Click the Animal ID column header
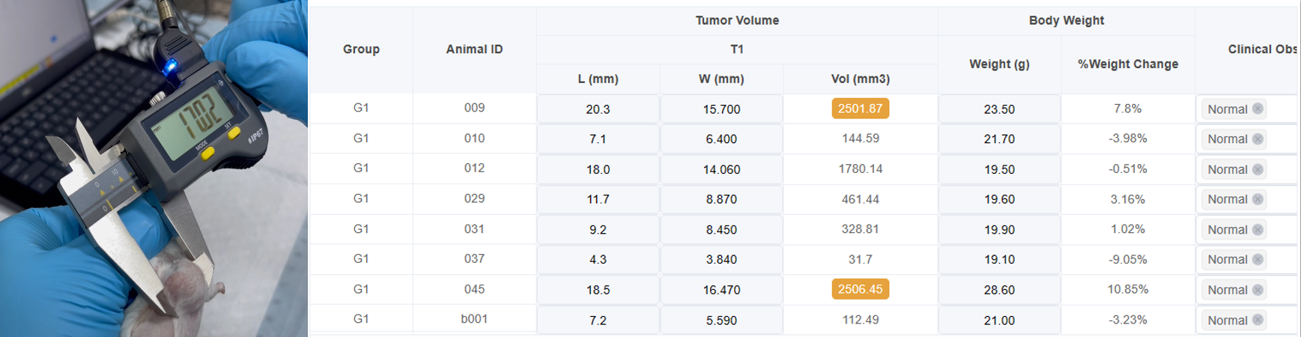 pyautogui.click(x=474, y=49)
